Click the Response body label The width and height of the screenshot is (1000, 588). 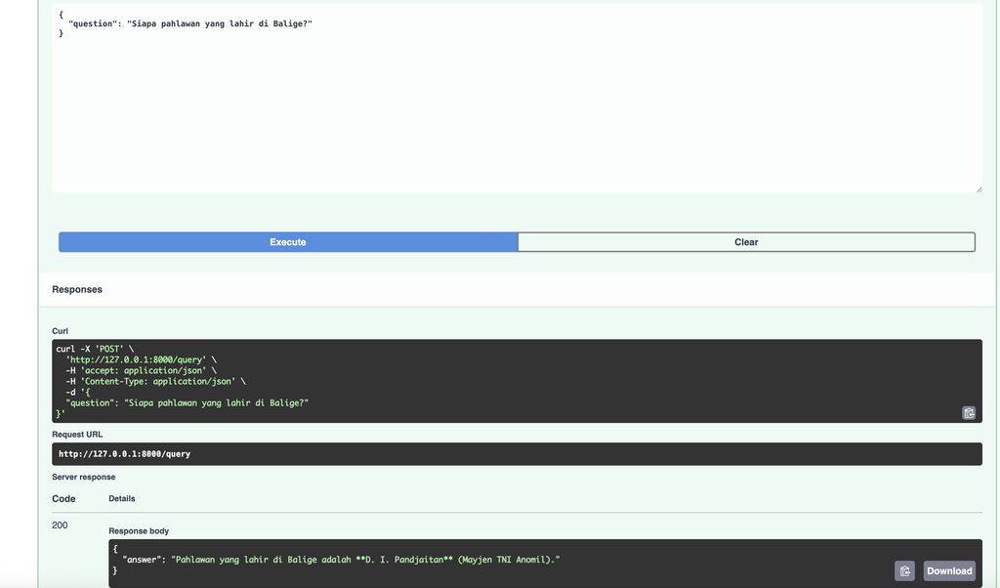click(x=139, y=530)
